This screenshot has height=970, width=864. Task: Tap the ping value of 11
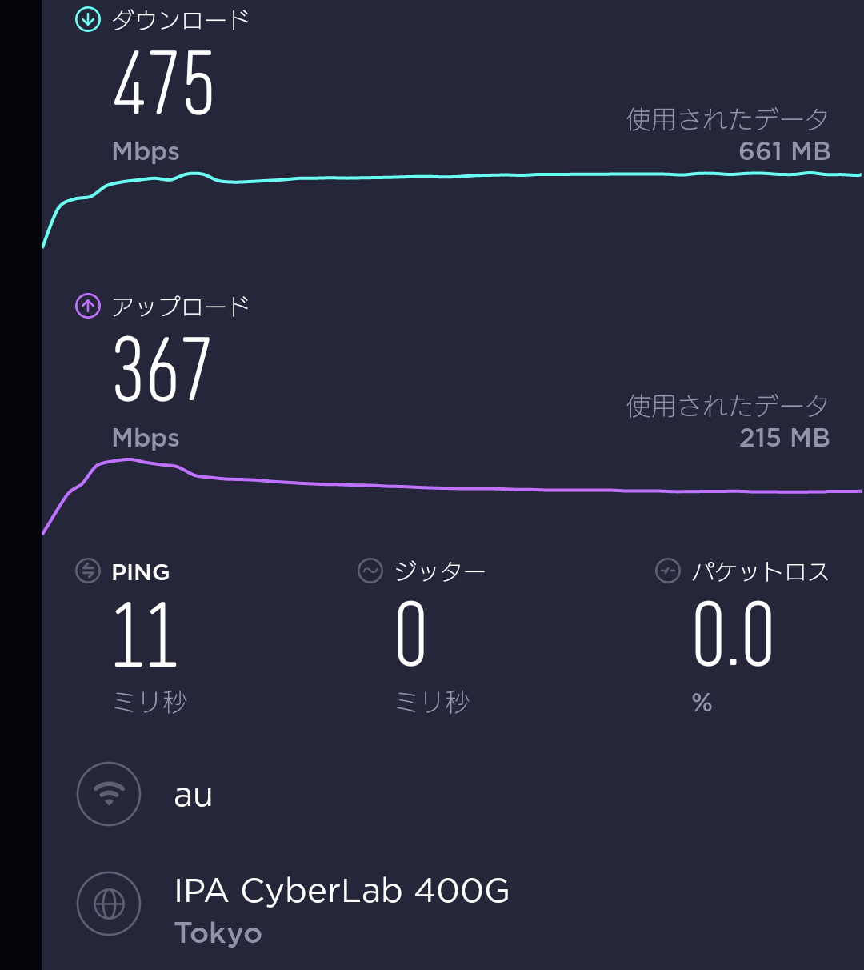point(145,635)
